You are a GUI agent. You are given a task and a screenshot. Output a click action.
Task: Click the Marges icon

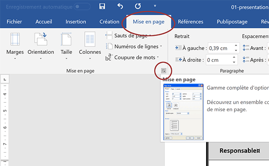click(x=15, y=39)
